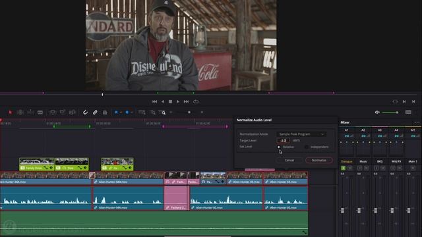Image resolution: width=422 pixels, height=237 pixels.
Task: Click the green music track fade handle
Action: (305, 232)
